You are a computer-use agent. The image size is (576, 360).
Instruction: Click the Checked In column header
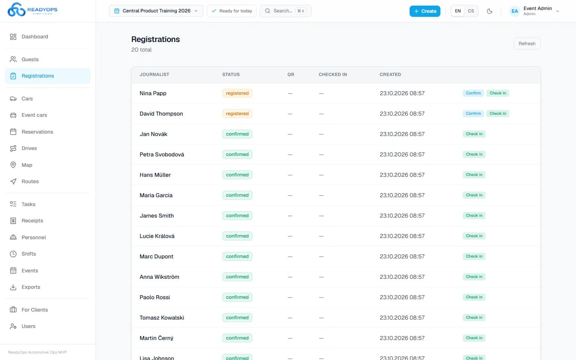coord(333,75)
